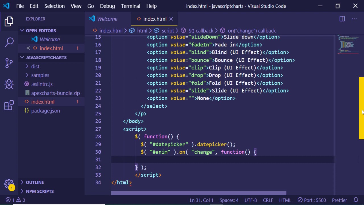364x205 pixels.
Task: Open the Search view in activity bar
Action: pyautogui.click(x=9, y=42)
